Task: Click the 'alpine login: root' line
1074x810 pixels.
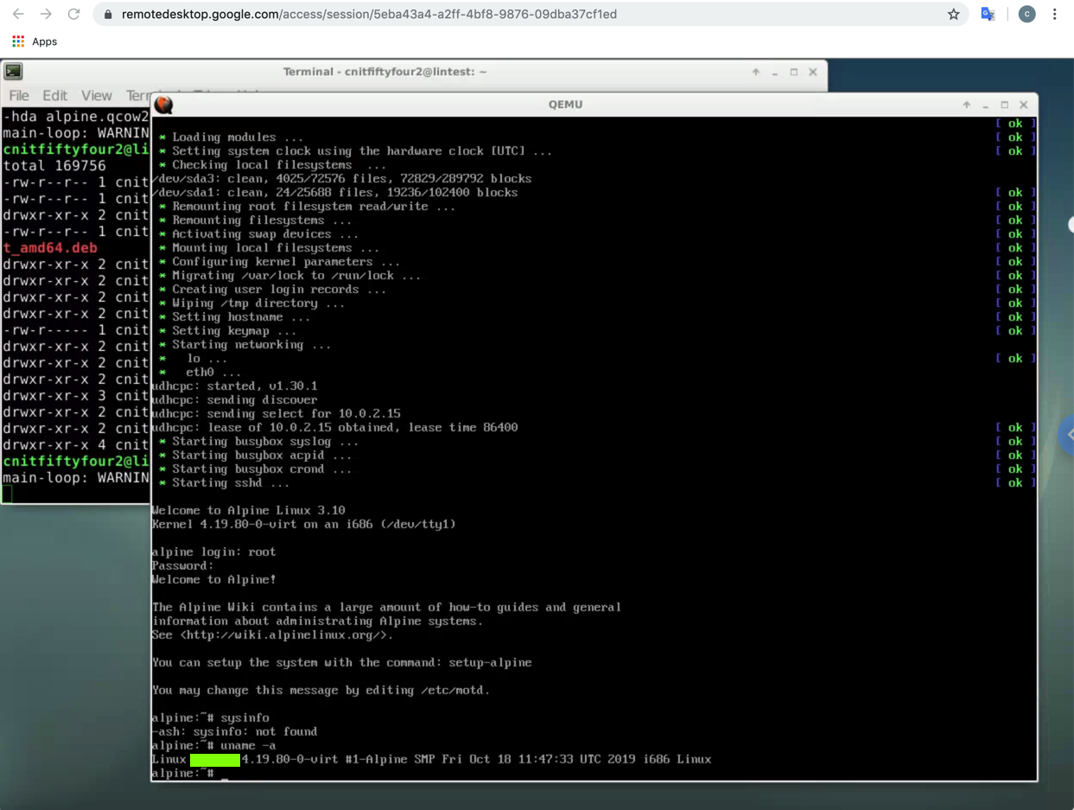Action: tap(213, 552)
